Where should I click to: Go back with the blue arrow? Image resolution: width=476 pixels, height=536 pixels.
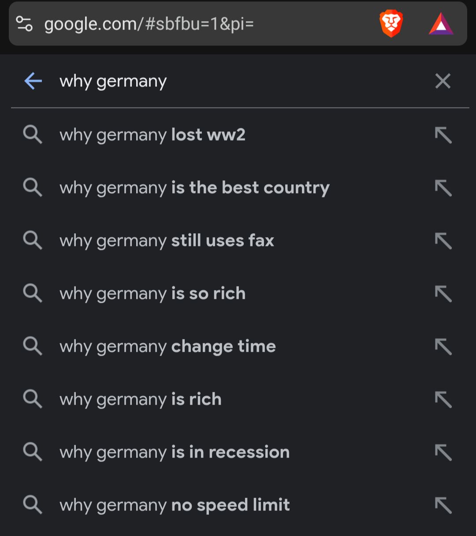click(x=33, y=81)
